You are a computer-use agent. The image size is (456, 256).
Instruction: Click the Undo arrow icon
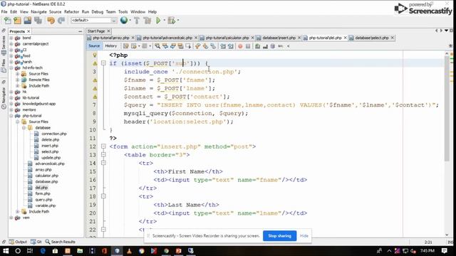click(x=51, y=21)
